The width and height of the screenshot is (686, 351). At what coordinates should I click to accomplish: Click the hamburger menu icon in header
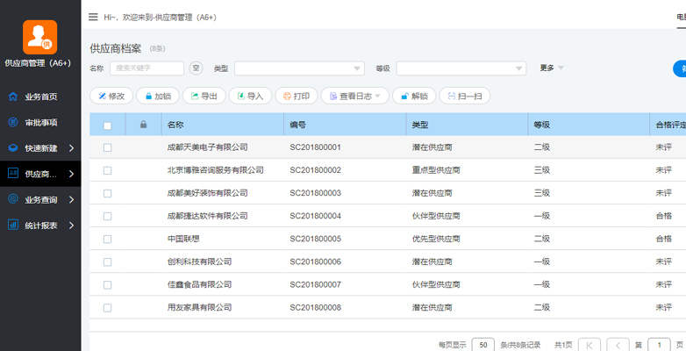click(94, 17)
